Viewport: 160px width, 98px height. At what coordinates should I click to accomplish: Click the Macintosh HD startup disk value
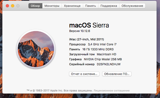pos(106,54)
